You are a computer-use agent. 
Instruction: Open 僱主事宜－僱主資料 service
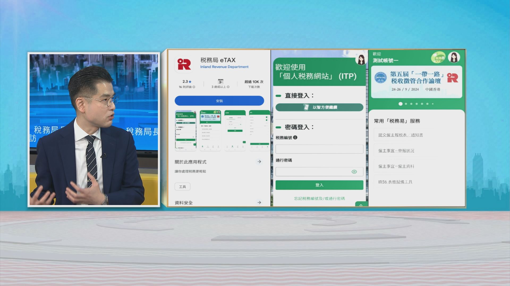[396, 166]
